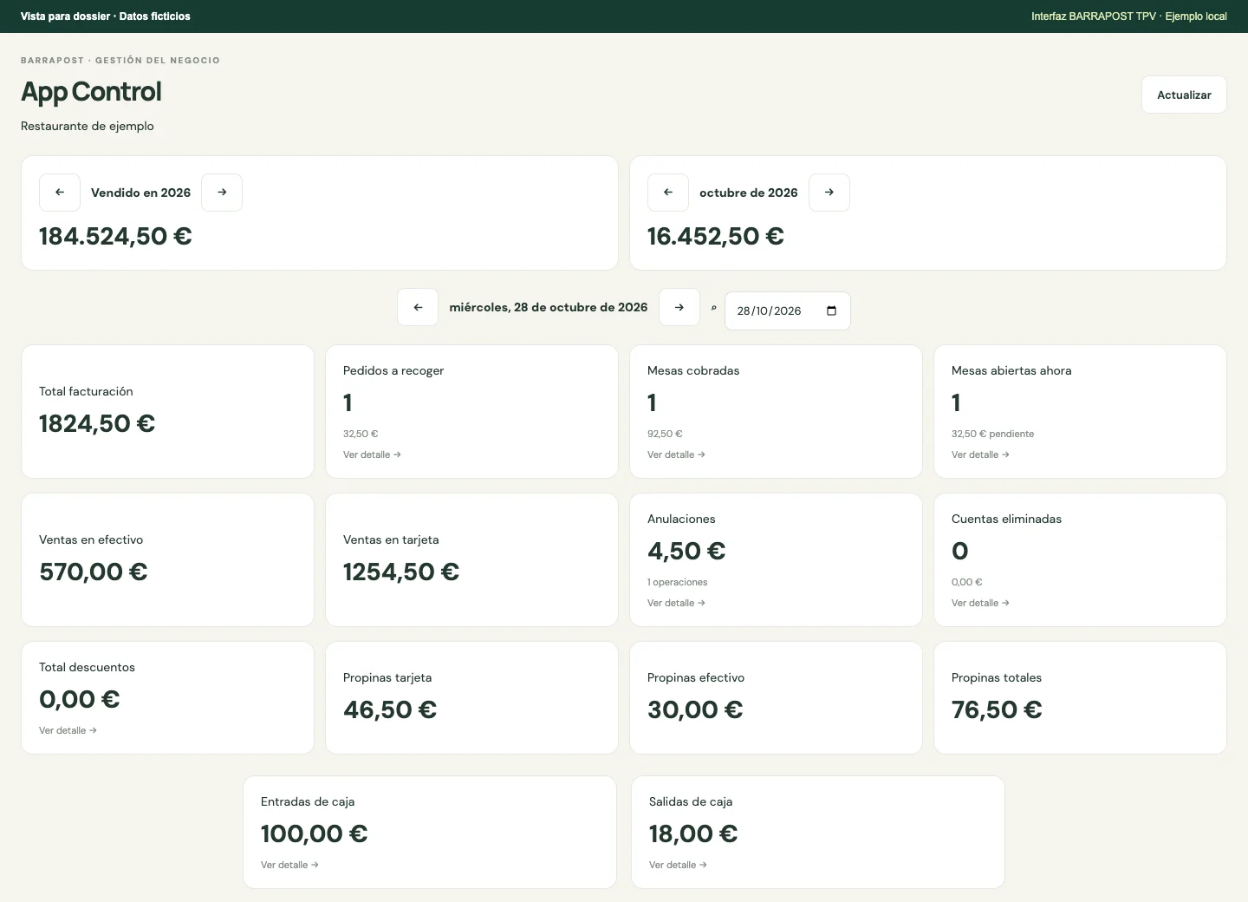
Task: Click the Restaurante de ejemplo subtitle
Action: 88,126
